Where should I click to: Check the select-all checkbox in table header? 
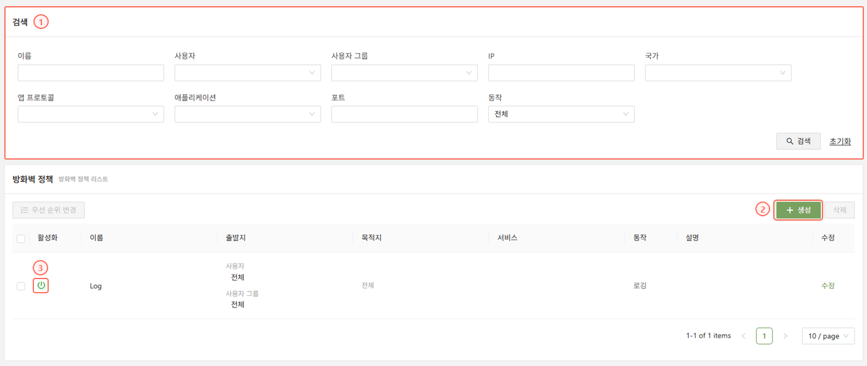21,238
